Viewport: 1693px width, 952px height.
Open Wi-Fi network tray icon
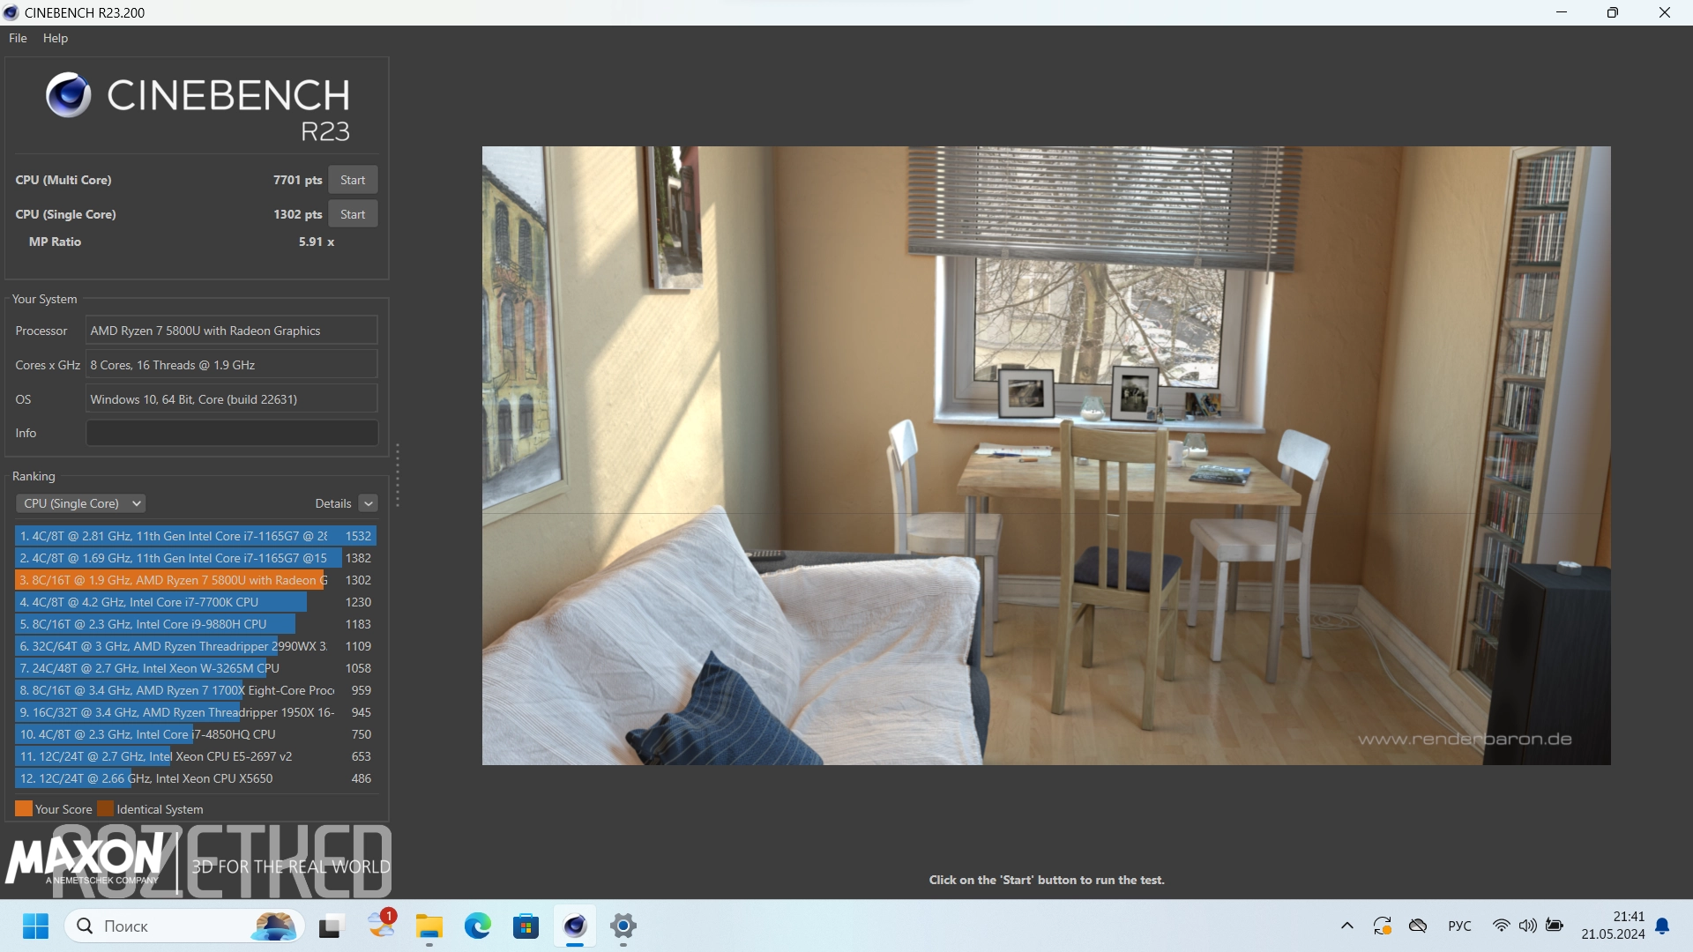1501,926
